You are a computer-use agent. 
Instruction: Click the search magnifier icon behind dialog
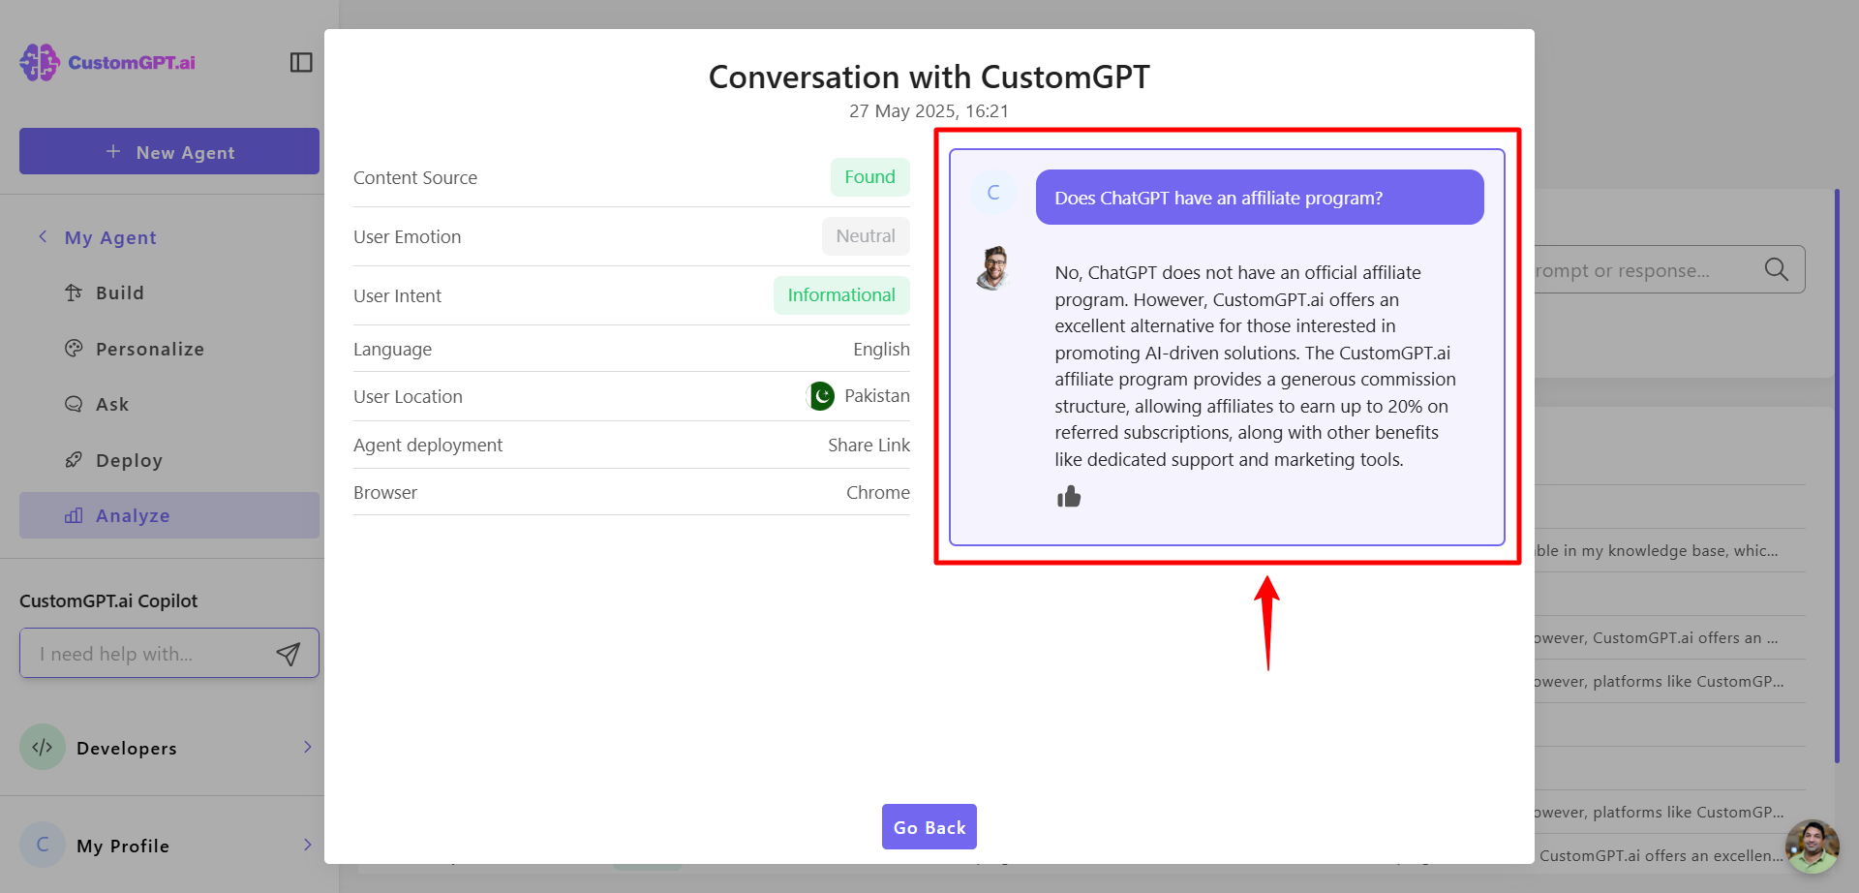coord(1777,269)
